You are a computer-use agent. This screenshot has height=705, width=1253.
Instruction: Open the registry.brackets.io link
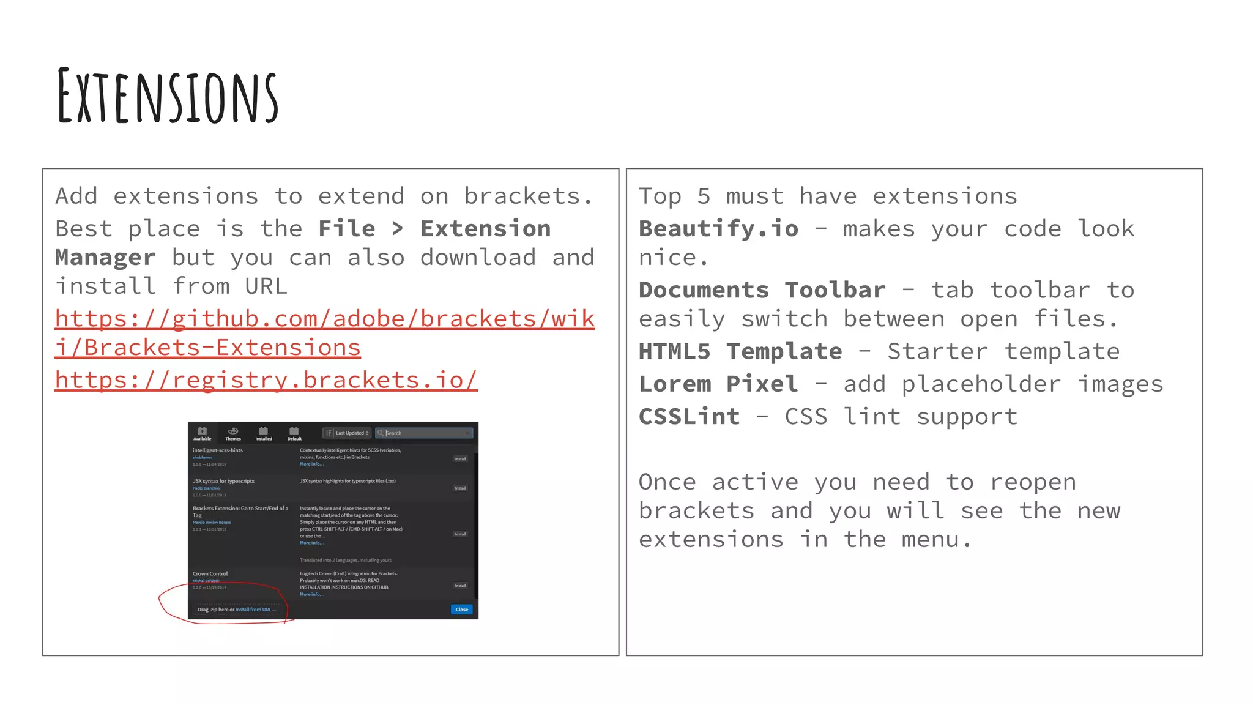(266, 380)
